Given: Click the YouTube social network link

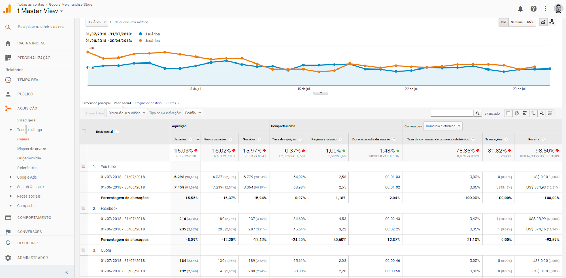Looking at the screenshot, I should [x=108, y=167].
